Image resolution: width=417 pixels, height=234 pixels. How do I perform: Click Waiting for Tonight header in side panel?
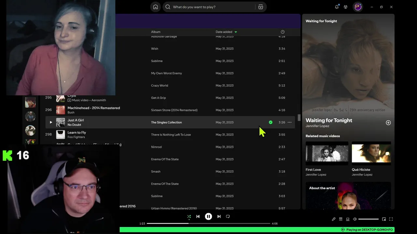(321, 21)
